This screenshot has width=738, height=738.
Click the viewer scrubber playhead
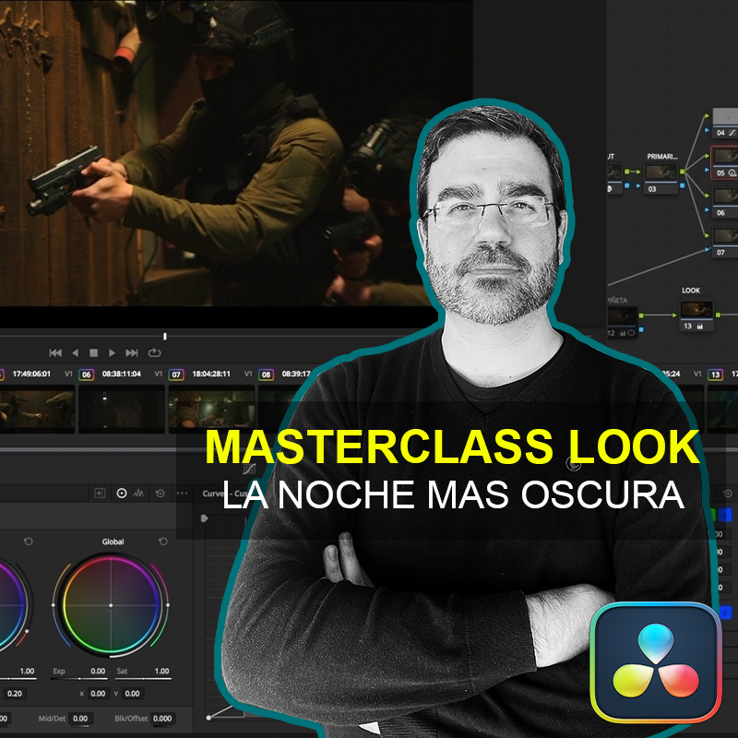pos(165,336)
